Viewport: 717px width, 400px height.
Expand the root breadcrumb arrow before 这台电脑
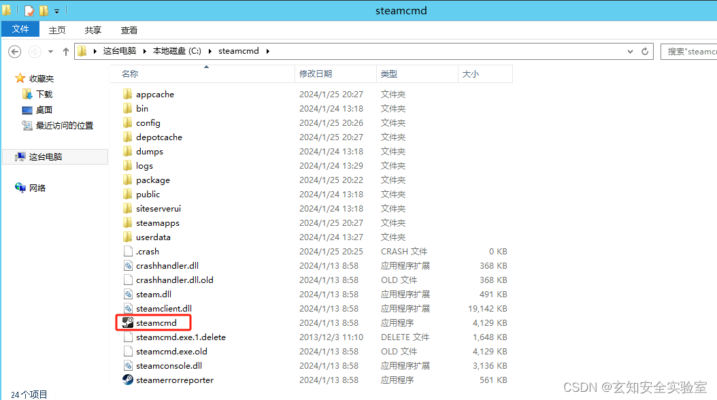tap(95, 51)
